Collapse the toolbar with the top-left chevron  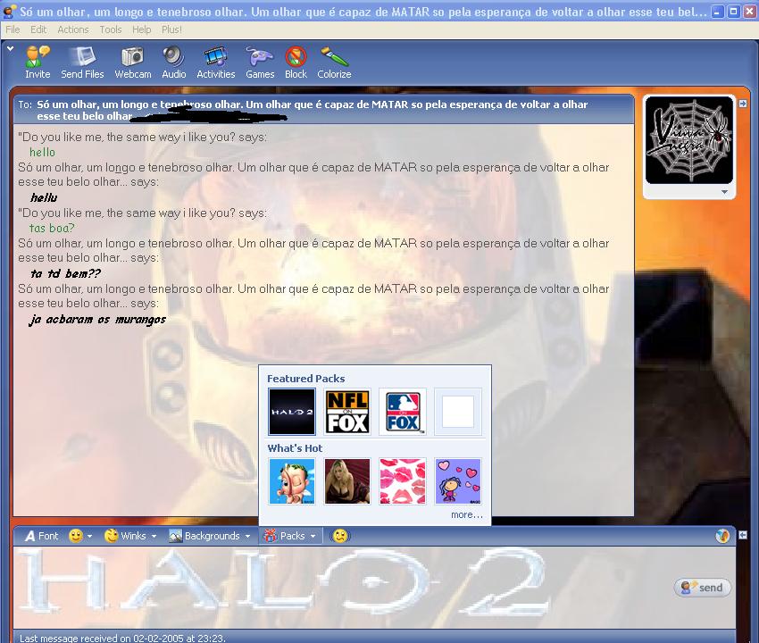point(10,48)
